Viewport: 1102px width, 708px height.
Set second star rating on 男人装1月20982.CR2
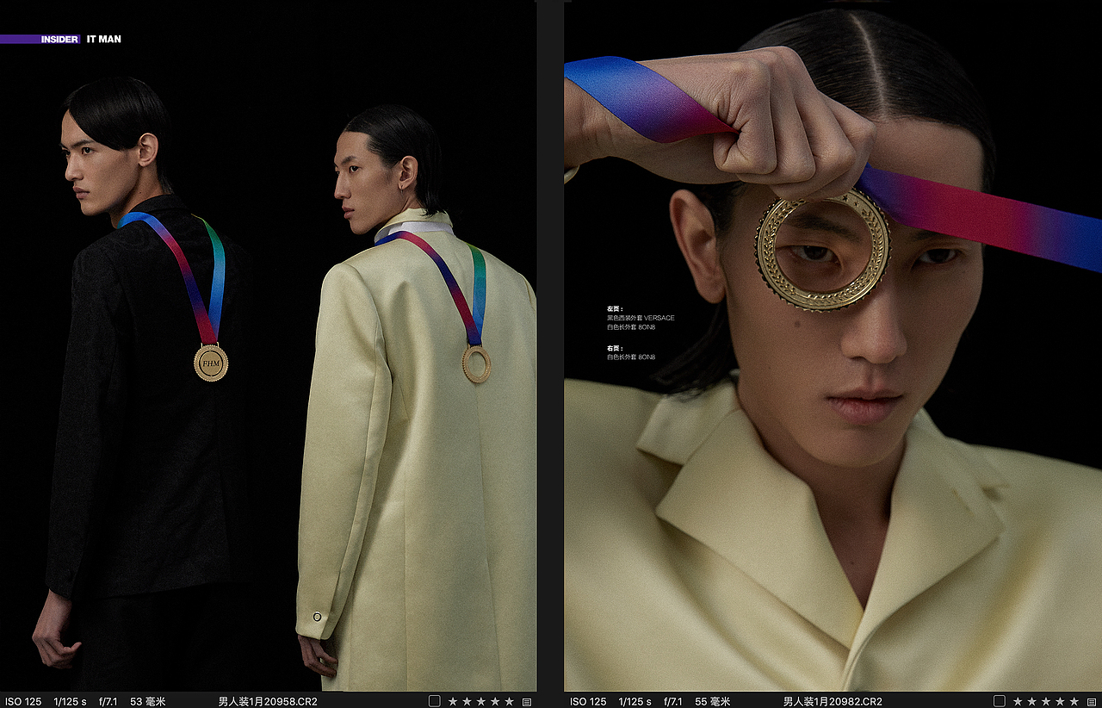point(1031,702)
